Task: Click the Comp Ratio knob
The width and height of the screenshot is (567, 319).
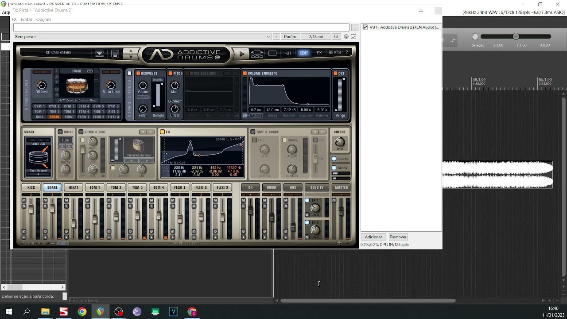Action: point(93,142)
